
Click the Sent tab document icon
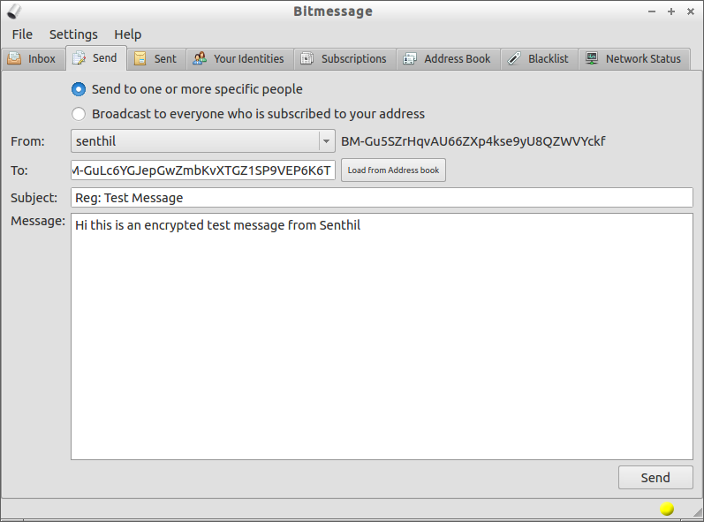(140, 58)
